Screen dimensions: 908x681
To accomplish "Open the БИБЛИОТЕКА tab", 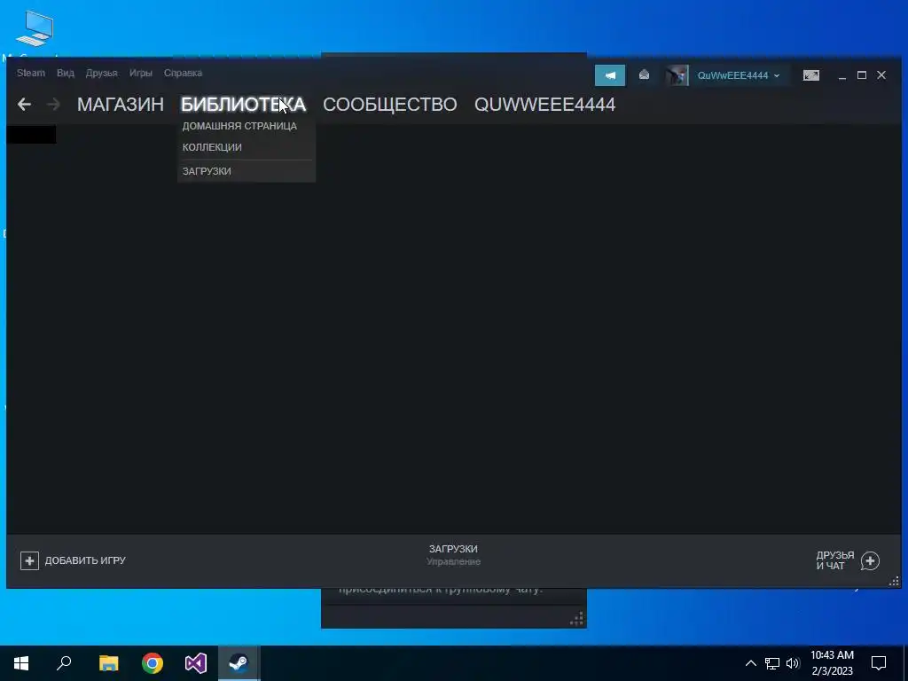I will point(243,105).
